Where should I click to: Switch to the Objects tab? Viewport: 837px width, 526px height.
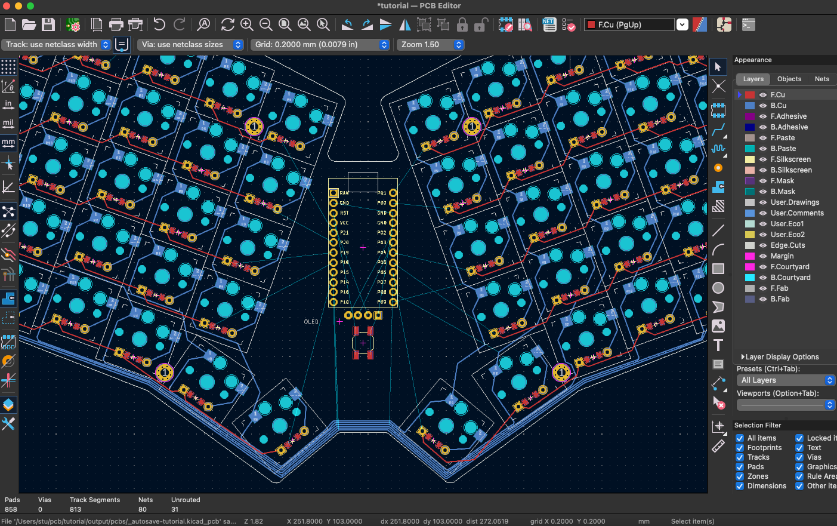pos(789,79)
